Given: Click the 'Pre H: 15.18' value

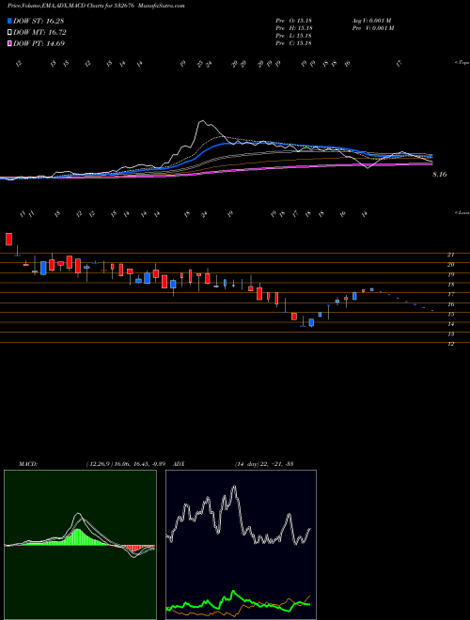Looking at the screenshot, I should tap(294, 28).
